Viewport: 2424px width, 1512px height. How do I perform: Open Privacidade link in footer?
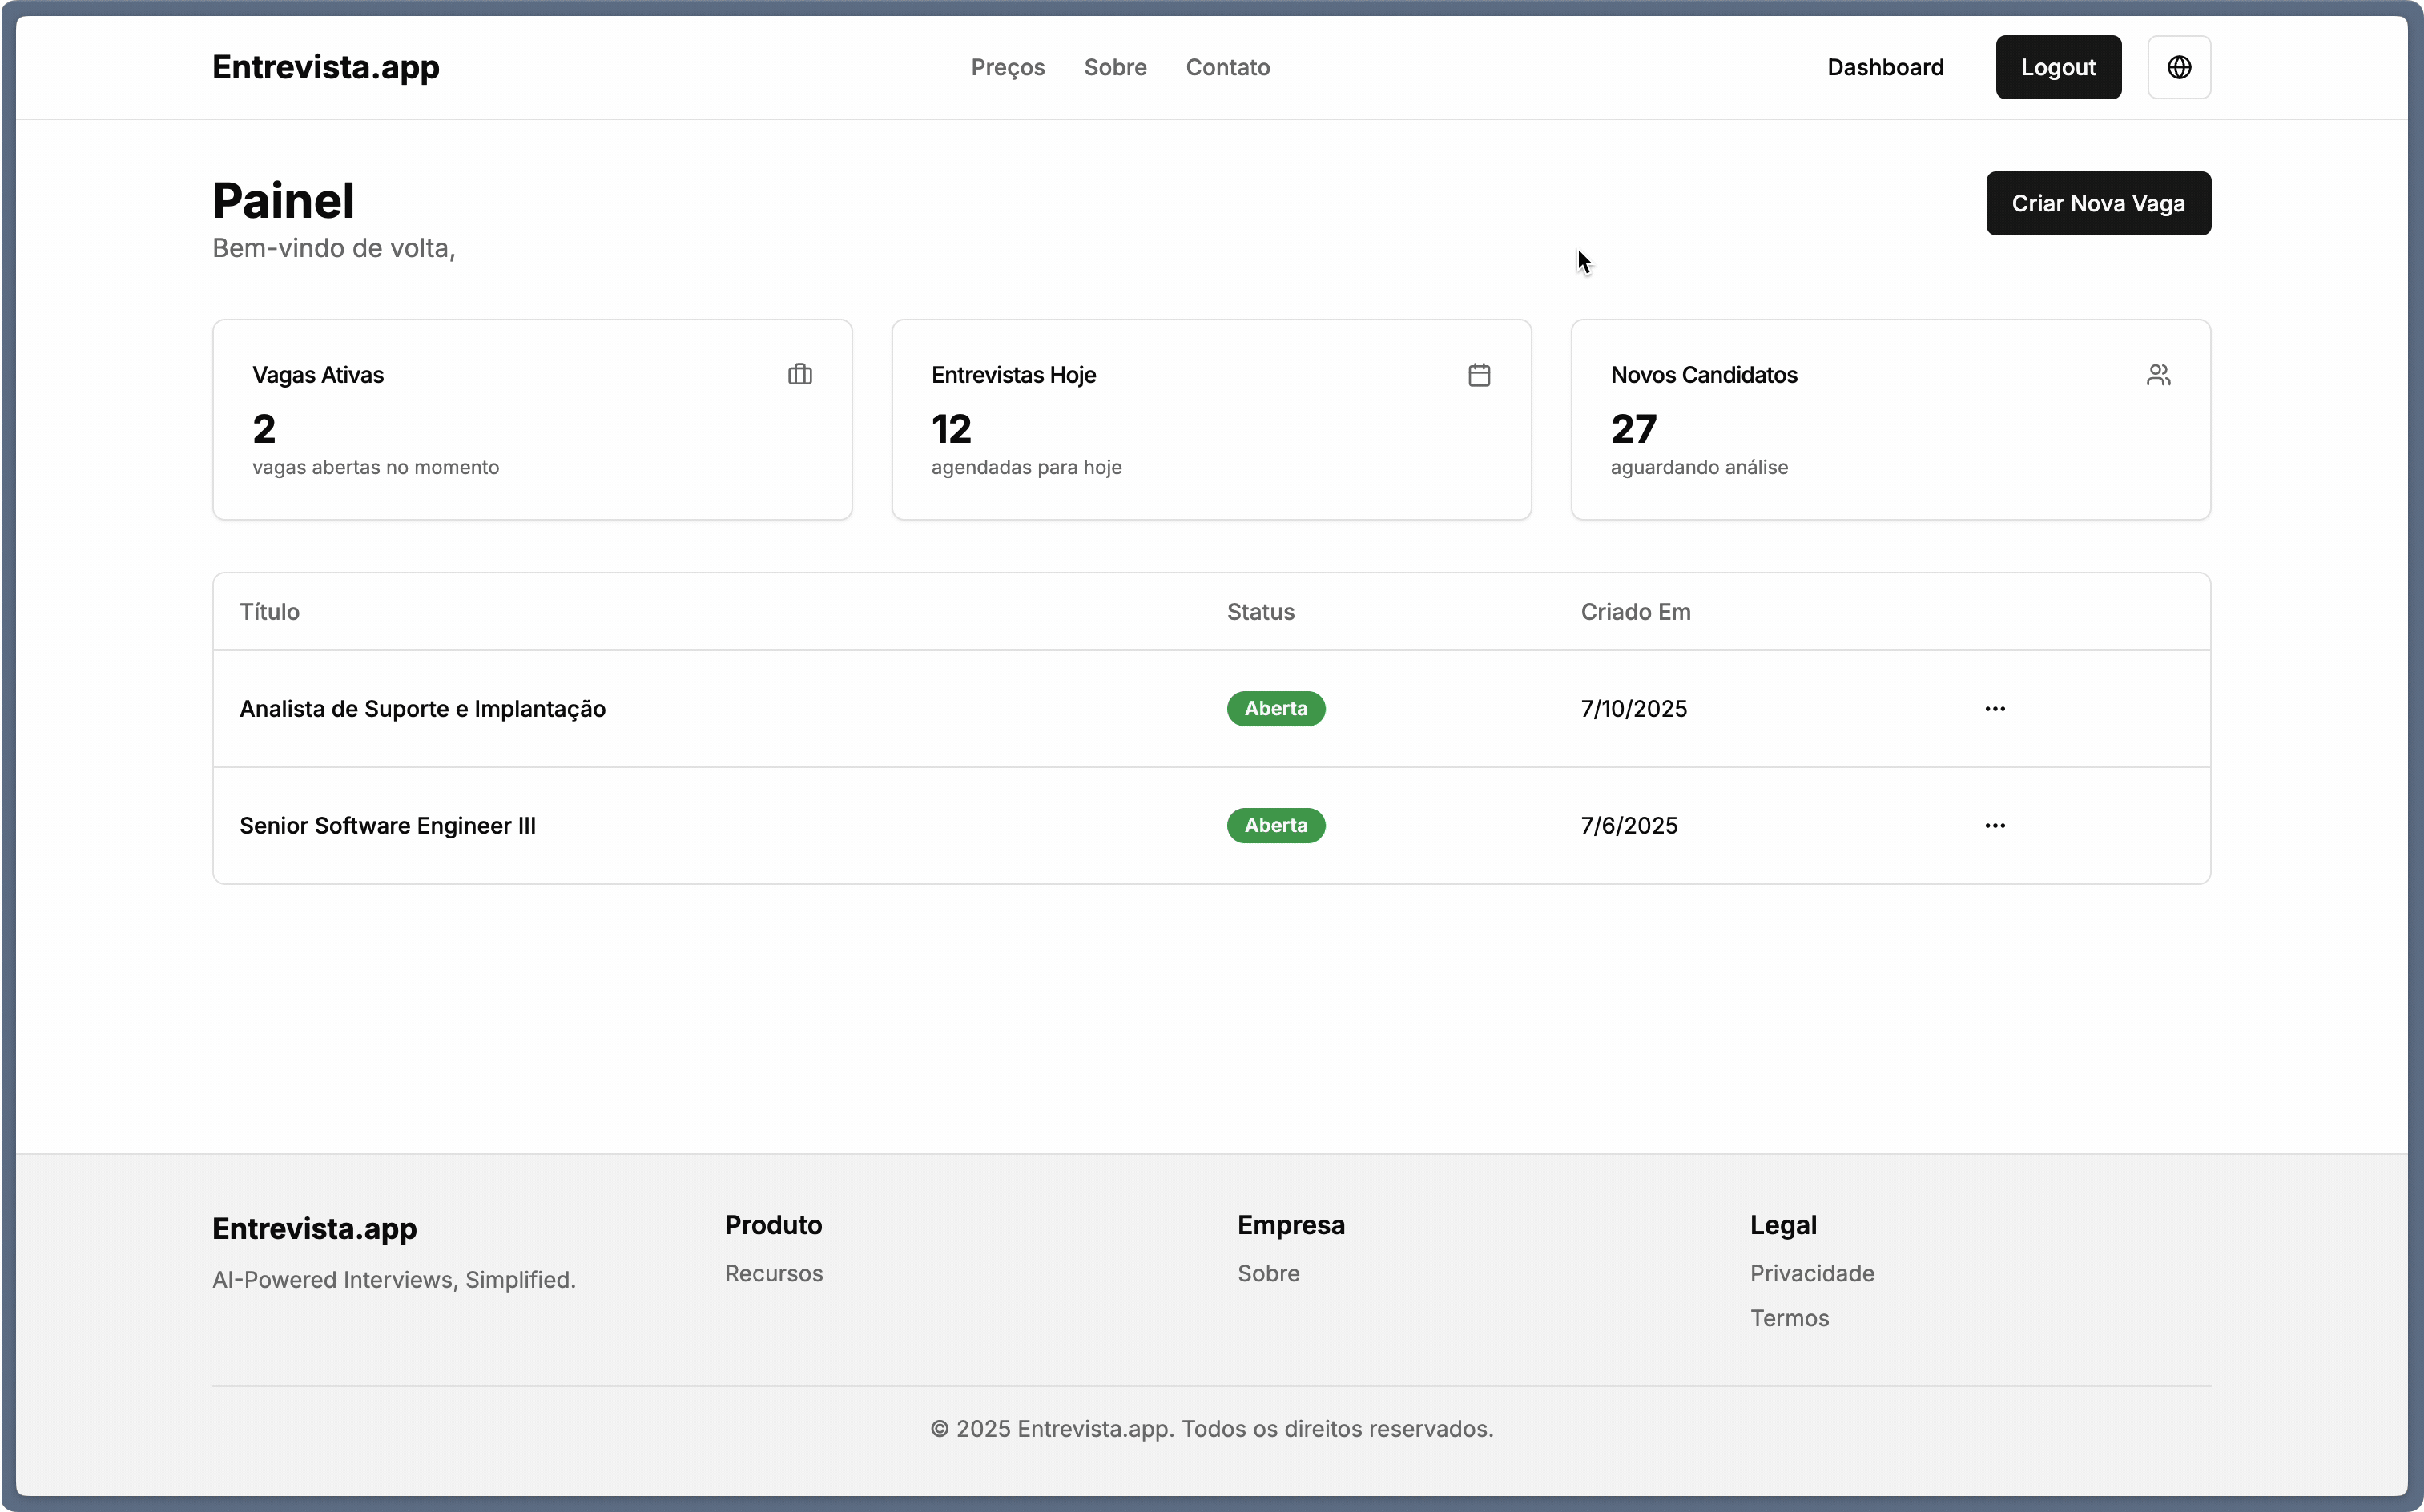click(1812, 1273)
